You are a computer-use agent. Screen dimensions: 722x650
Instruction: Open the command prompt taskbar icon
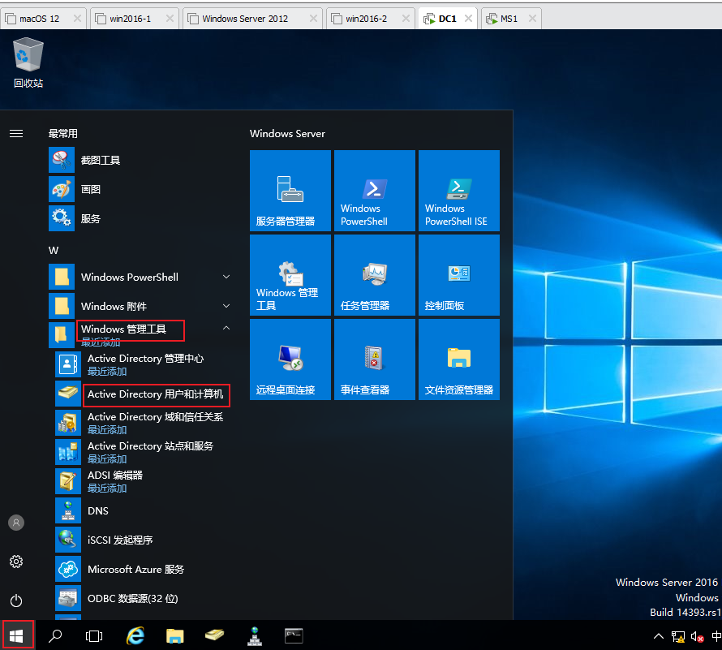[294, 635]
